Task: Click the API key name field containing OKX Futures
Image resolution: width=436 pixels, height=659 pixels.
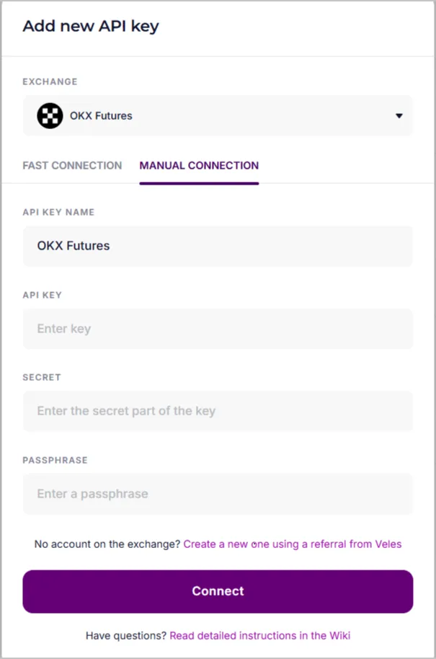Action: (x=218, y=246)
